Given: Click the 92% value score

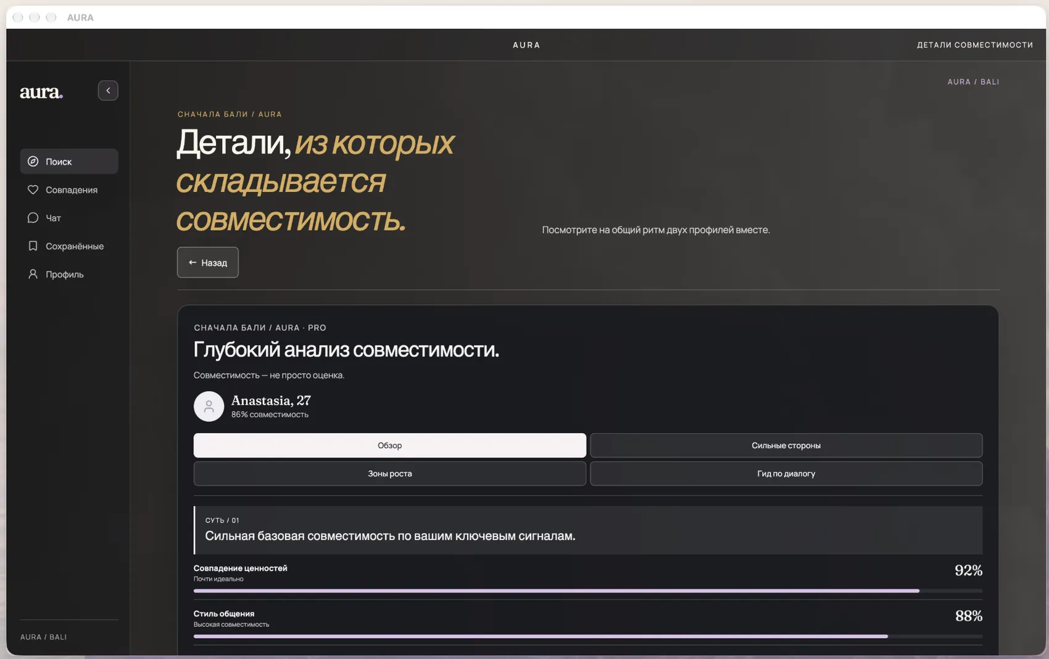Looking at the screenshot, I should tap(968, 570).
